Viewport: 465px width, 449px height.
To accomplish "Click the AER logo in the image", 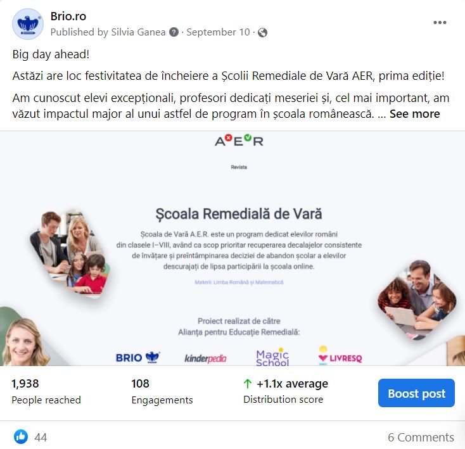I will pyautogui.click(x=239, y=141).
